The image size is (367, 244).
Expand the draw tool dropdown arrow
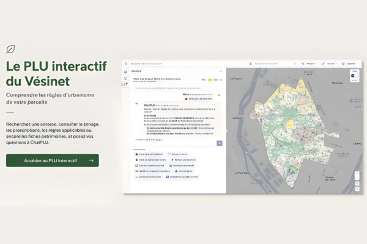[x=336, y=63]
